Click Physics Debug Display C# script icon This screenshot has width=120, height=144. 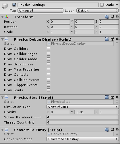[7, 39]
